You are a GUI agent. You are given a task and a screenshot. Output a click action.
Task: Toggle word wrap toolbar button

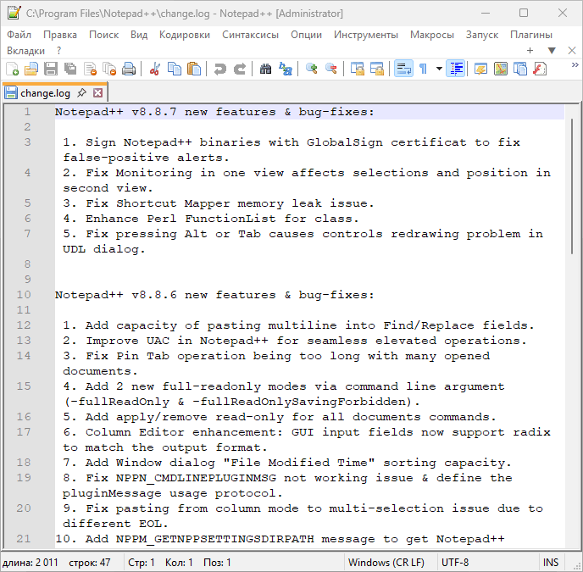click(x=403, y=69)
